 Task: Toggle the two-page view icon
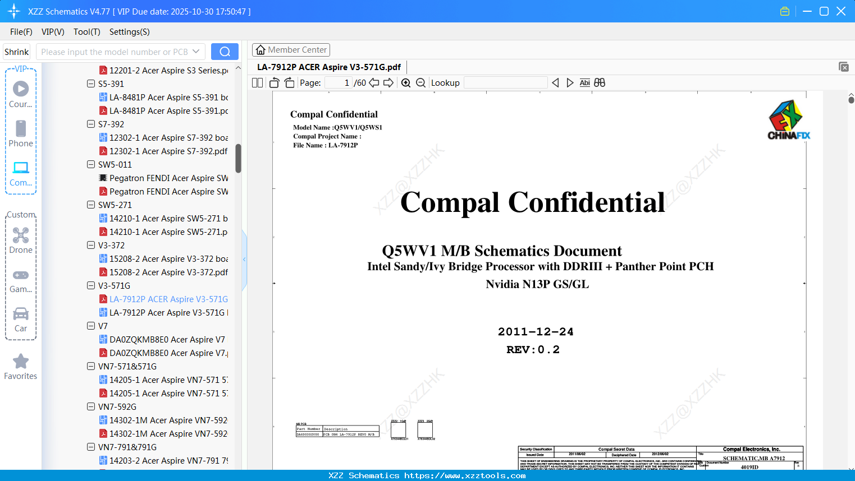pyautogui.click(x=258, y=83)
